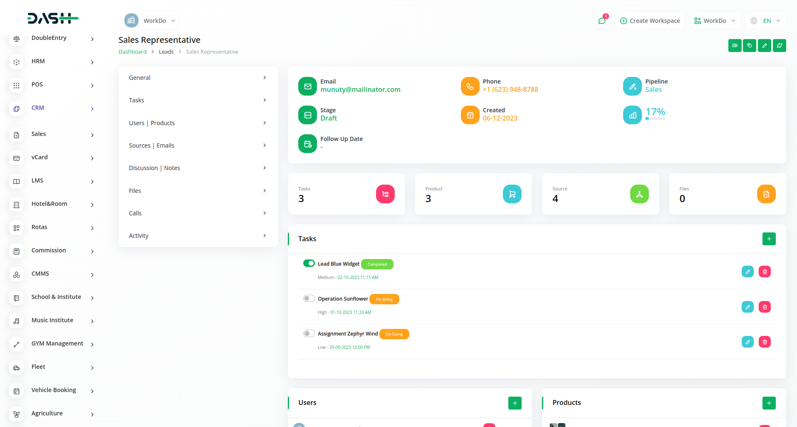Delete the Operation Sunflower task
Viewport: 797px width, 427px height.
click(x=764, y=307)
